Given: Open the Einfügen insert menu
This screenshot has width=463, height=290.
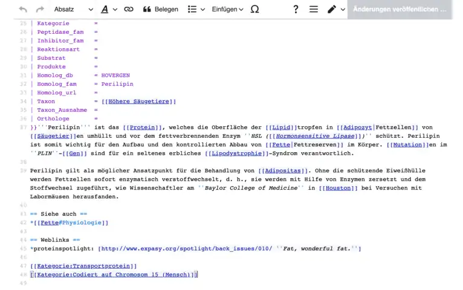Looking at the screenshot, I should click(227, 10).
